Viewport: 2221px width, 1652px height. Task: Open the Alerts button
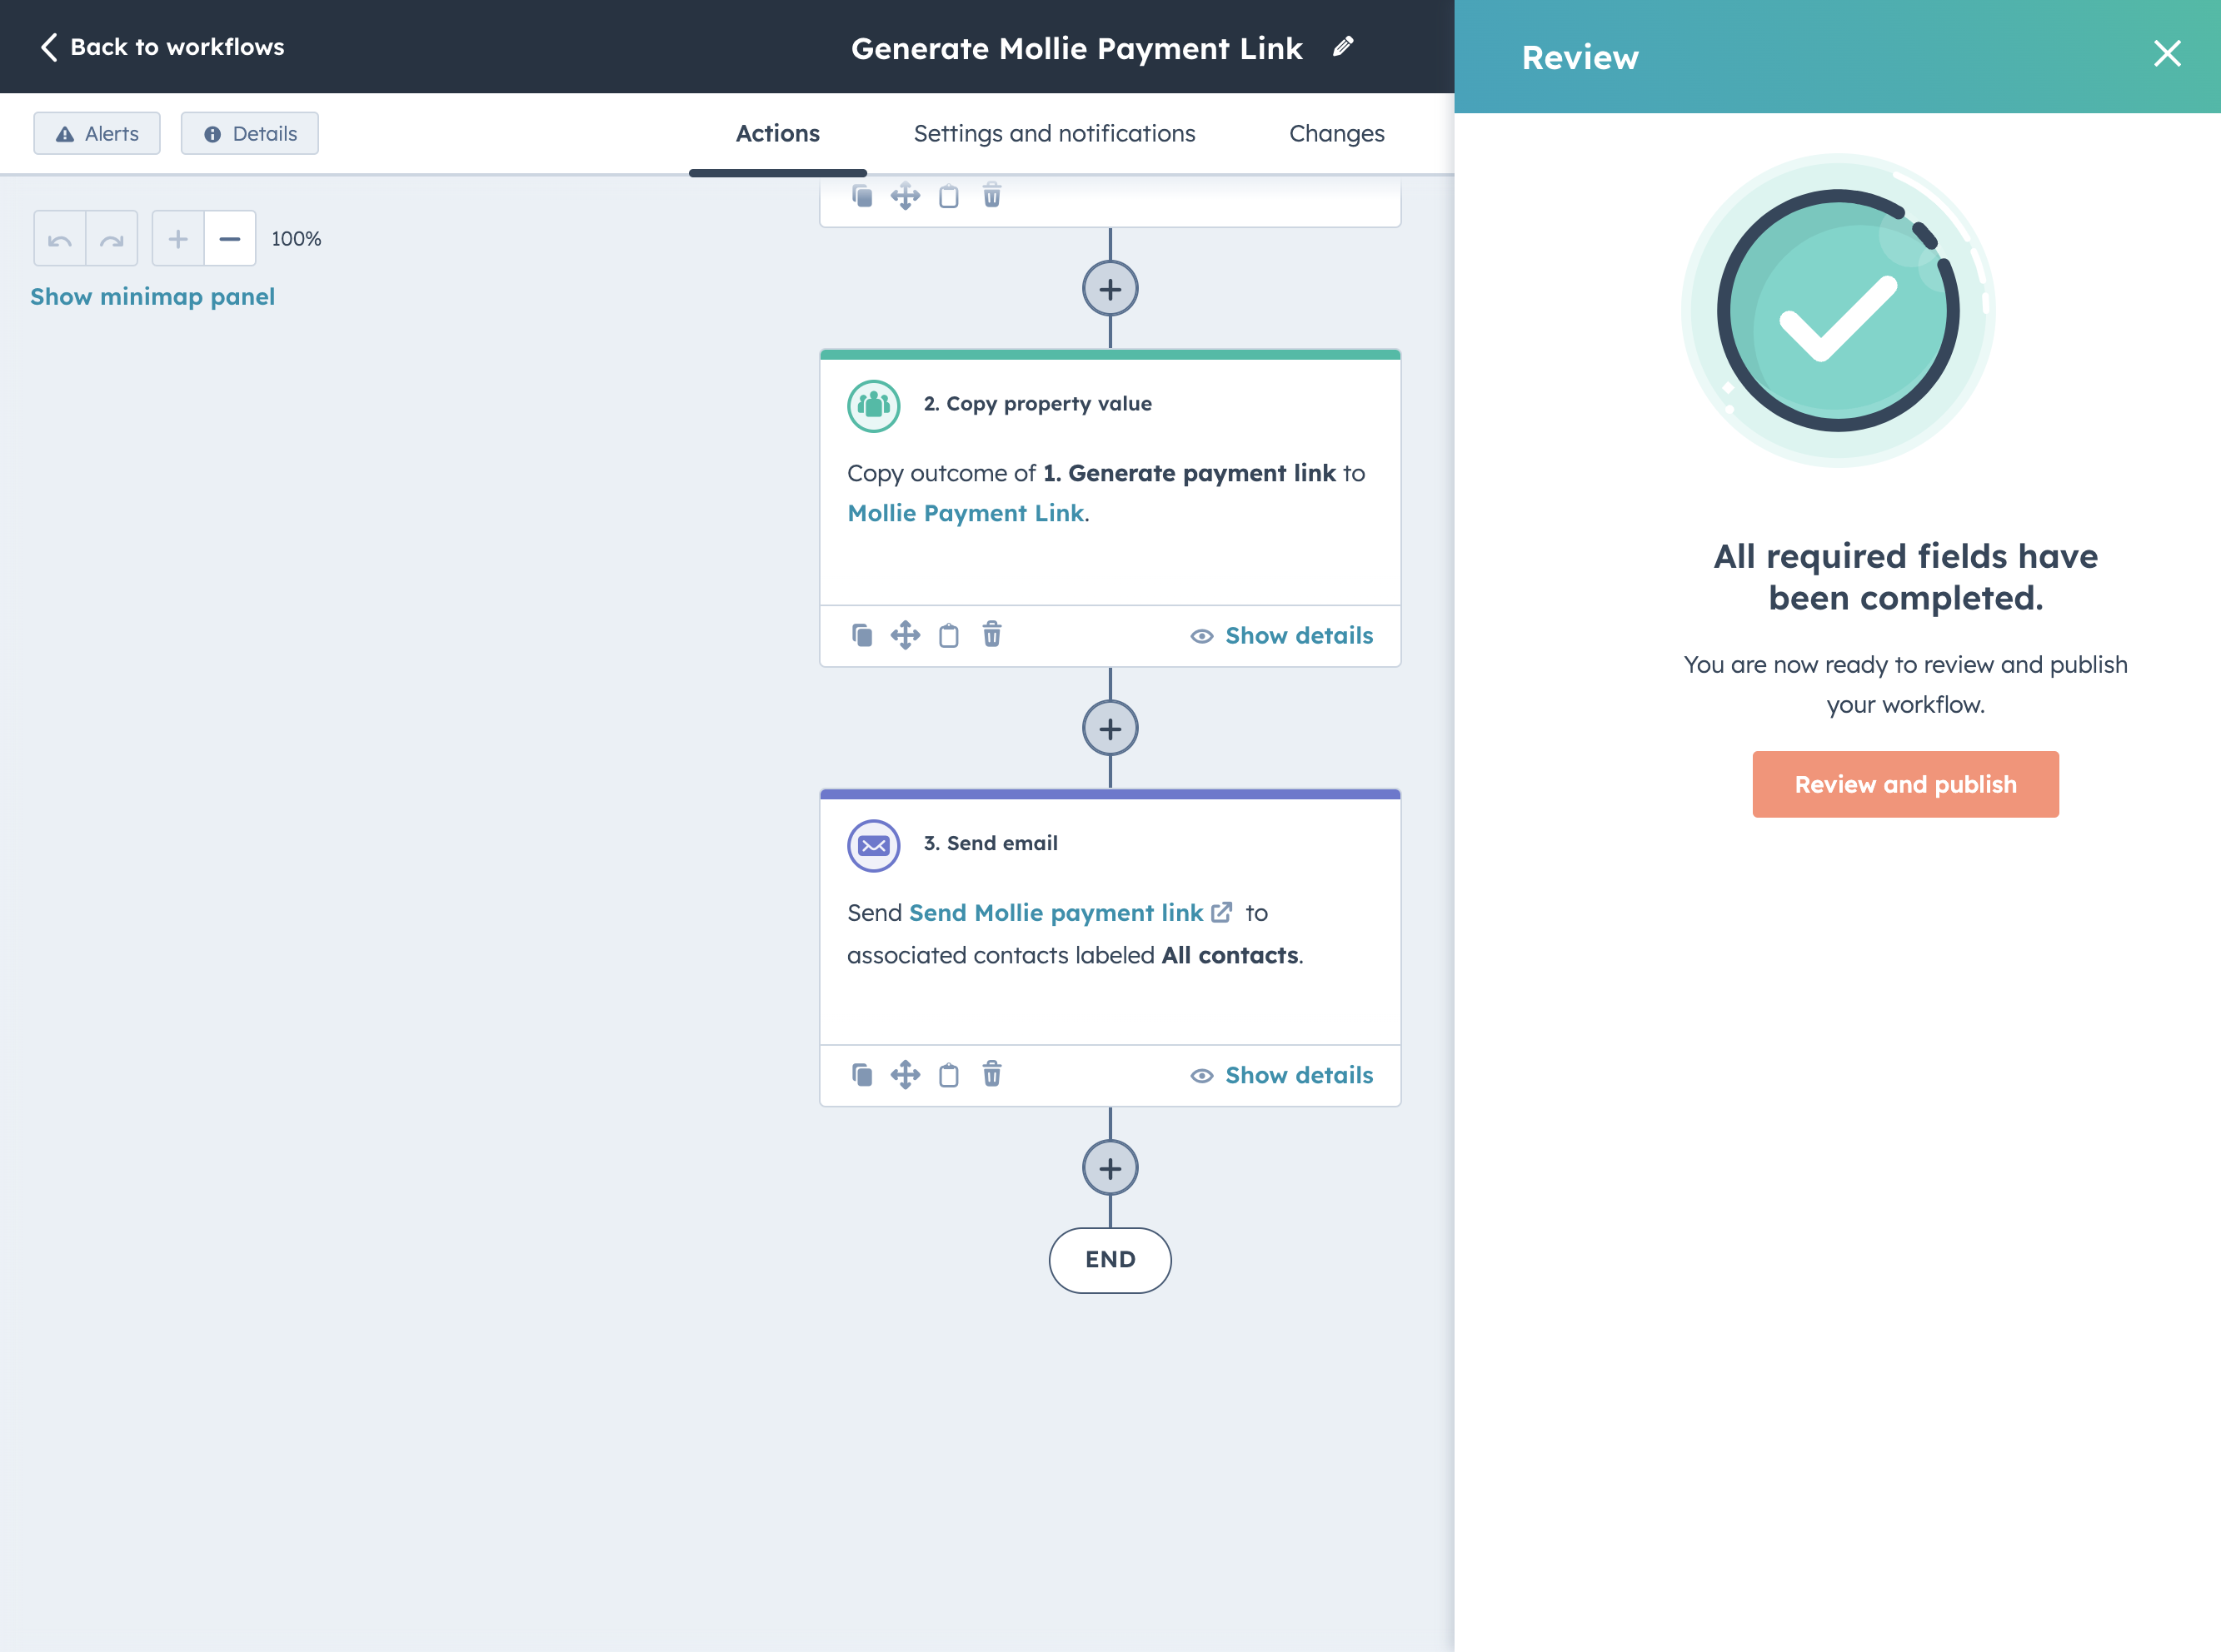97,133
